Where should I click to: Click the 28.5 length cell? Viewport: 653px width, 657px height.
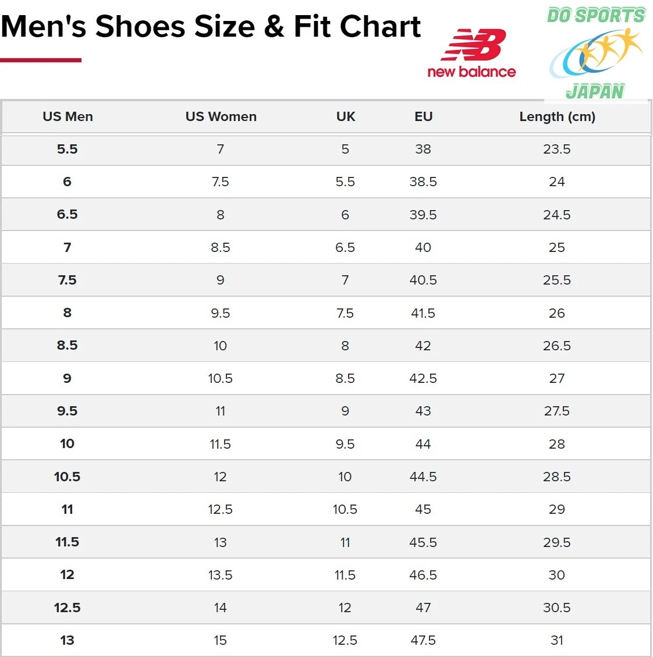(x=557, y=477)
